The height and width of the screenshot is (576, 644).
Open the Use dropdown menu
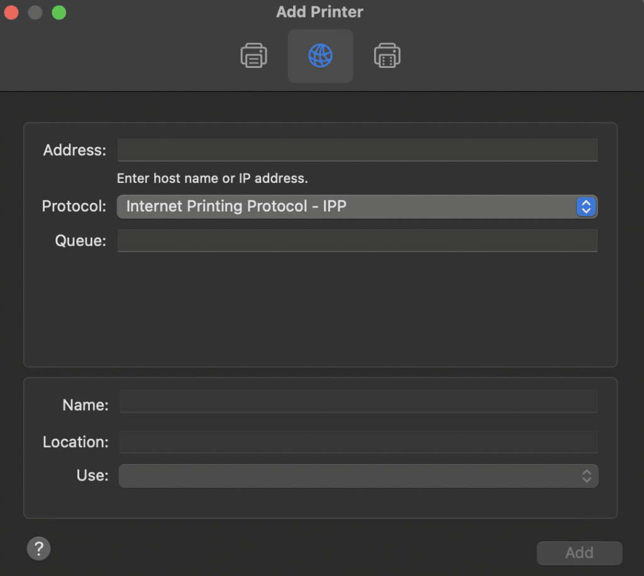pos(357,476)
